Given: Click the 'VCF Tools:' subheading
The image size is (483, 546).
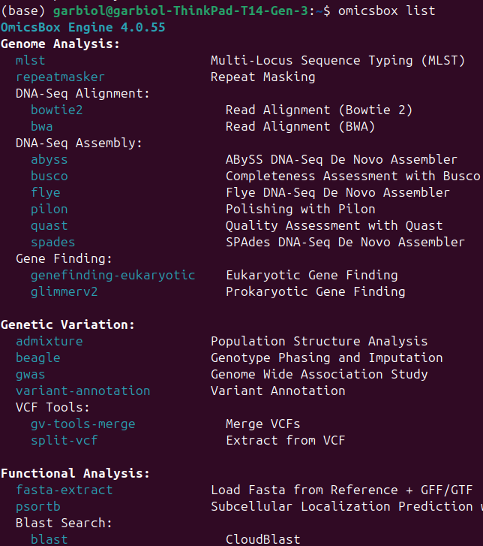Looking at the screenshot, I should [x=52, y=407].
